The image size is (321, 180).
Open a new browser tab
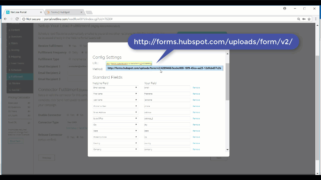pyautogui.click(x=89, y=13)
